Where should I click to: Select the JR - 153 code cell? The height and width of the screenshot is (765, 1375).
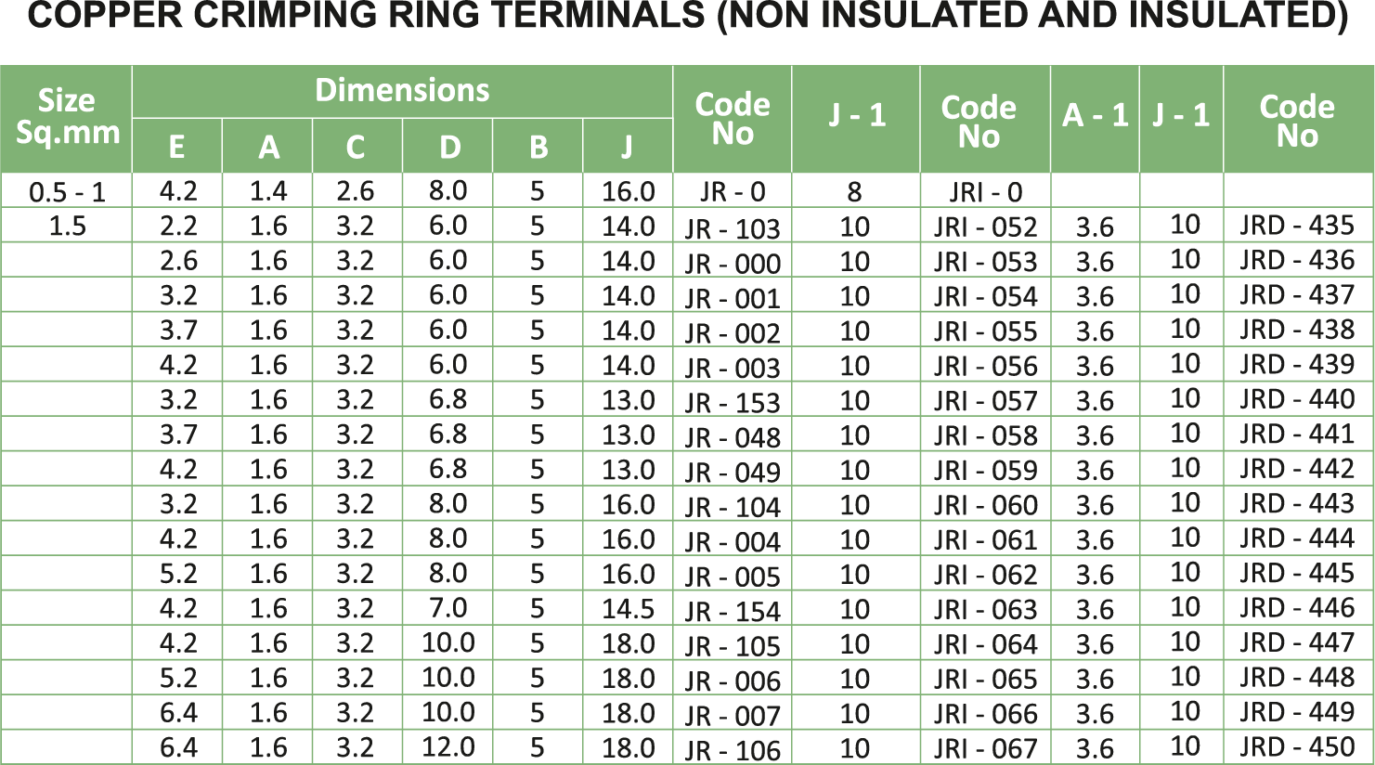point(733,403)
